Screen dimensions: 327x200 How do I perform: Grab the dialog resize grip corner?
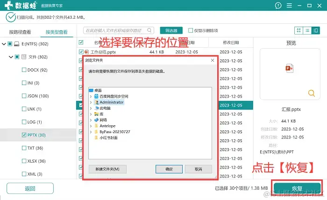pos(216,177)
